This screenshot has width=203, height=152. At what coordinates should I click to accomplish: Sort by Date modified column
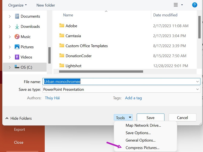(x=165, y=15)
